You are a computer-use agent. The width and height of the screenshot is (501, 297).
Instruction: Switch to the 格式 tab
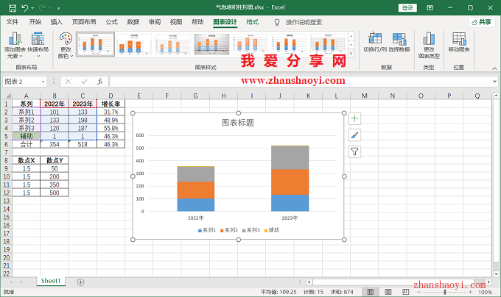pos(253,22)
